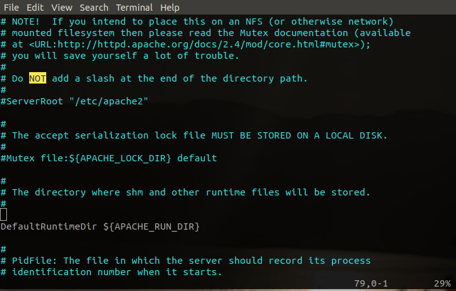Viewport: 456px width, 291px height.
Task: Click the highlighted NOT word
Action: [x=37, y=78]
